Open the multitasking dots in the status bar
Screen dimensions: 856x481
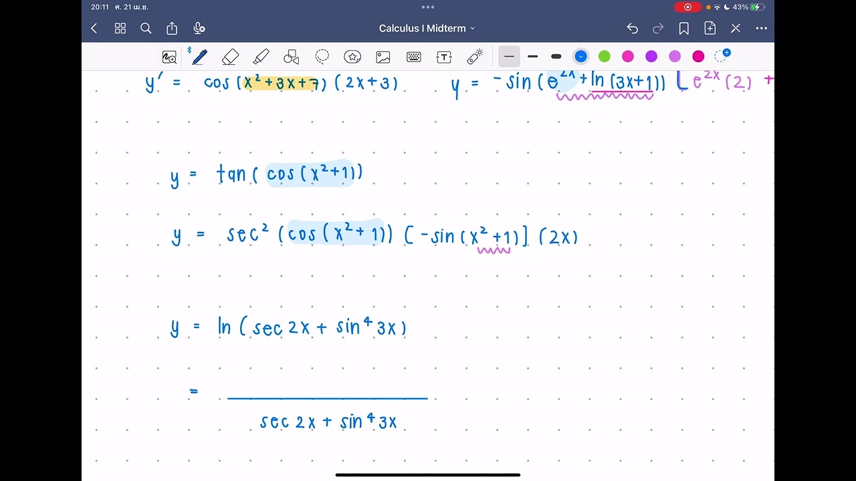click(x=428, y=7)
